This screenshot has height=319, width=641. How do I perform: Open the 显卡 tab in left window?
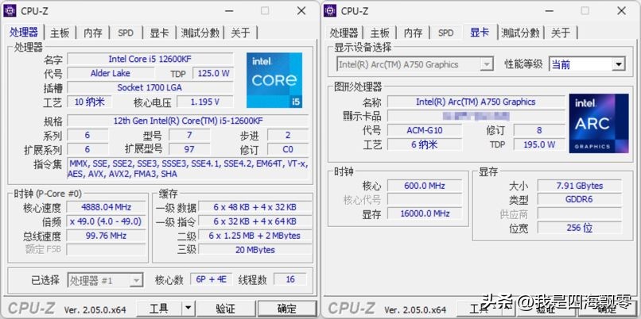(159, 33)
